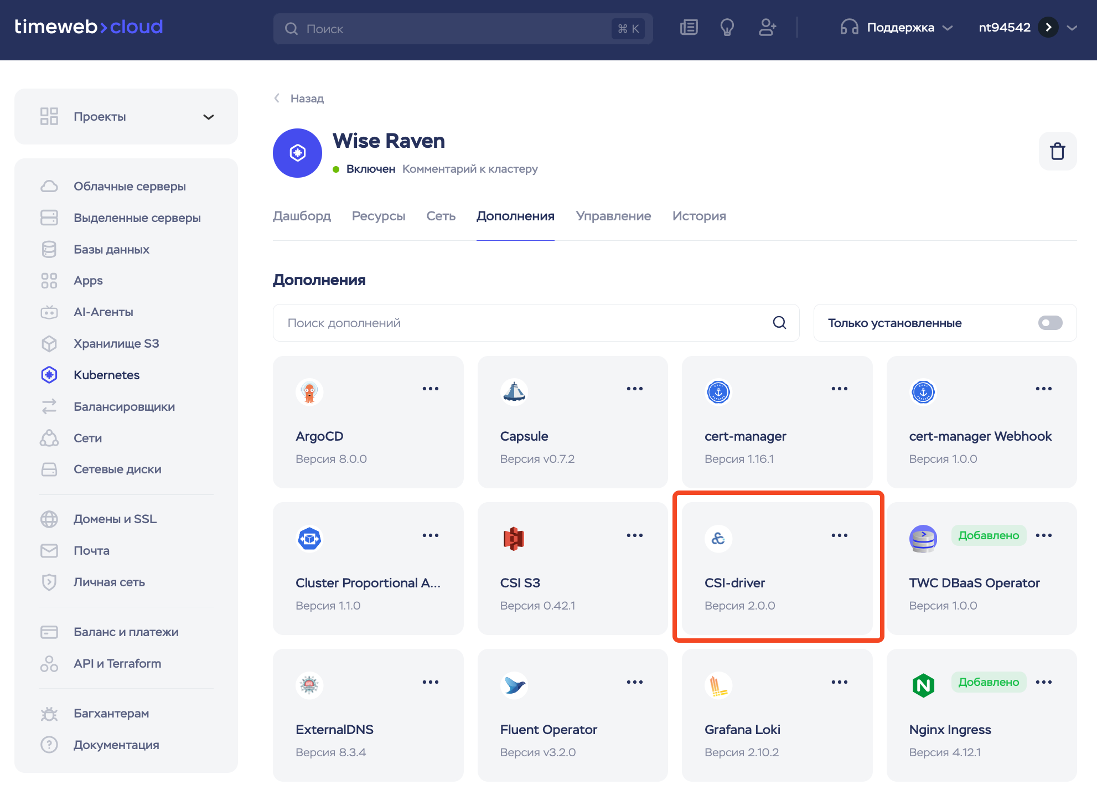The height and width of the screenshot is (795, 1097).
Task: Open the TWC DBaaS Operator options menu
Action: 1043,535
